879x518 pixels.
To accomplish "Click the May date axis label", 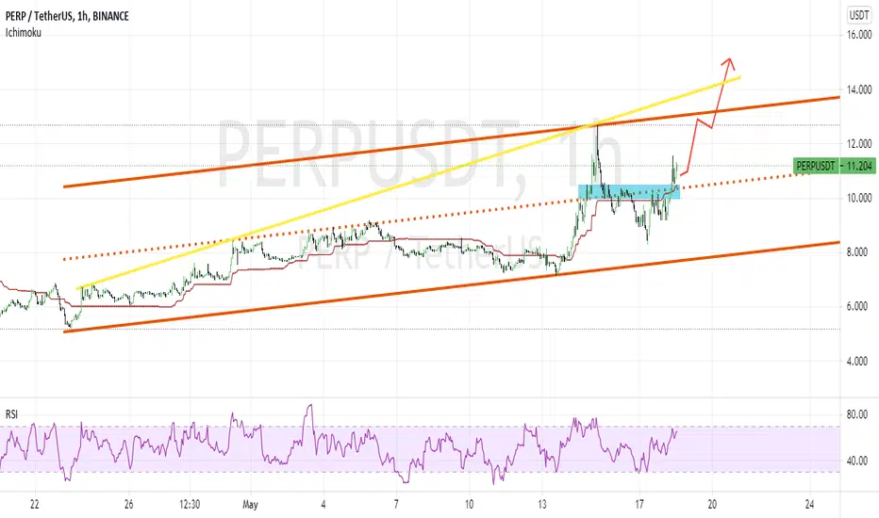I will tap(250, 505).
